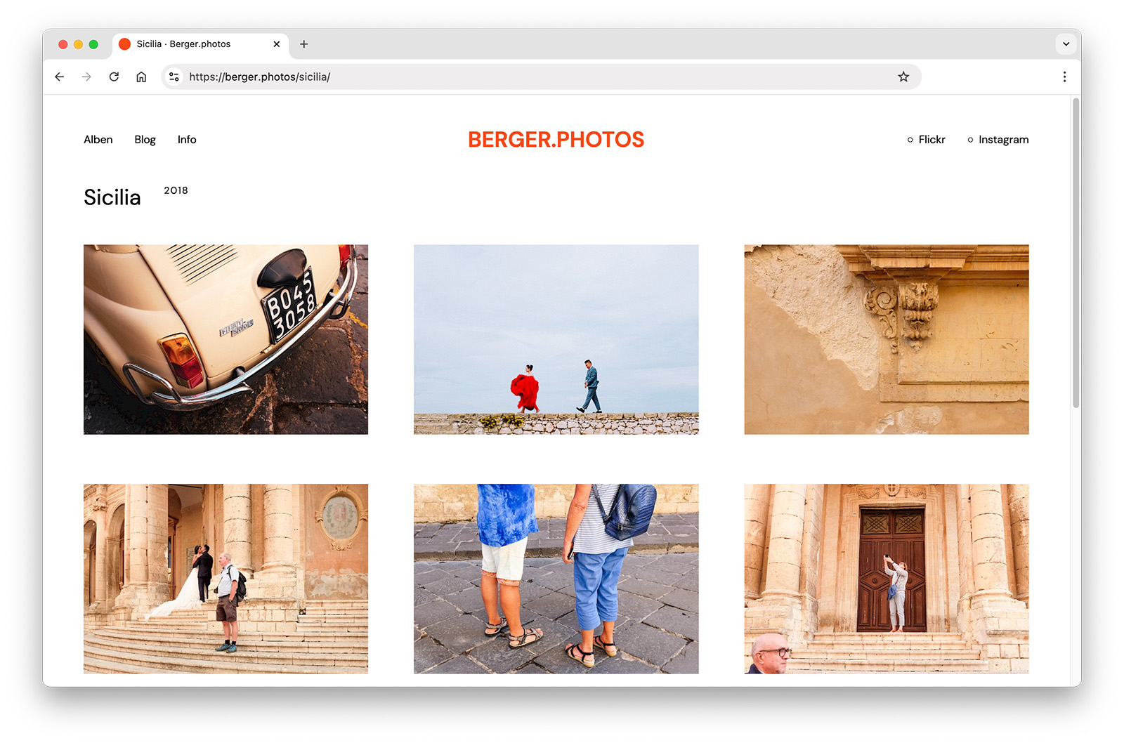
Task: Navigate to the Alben section
Action: tap(98, 140)
